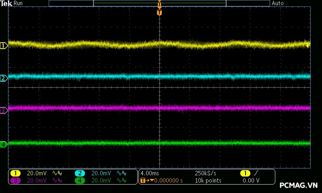Click channel 1 bandwidth limit coupling icon
322x193 pixels.
click(57, 173)
